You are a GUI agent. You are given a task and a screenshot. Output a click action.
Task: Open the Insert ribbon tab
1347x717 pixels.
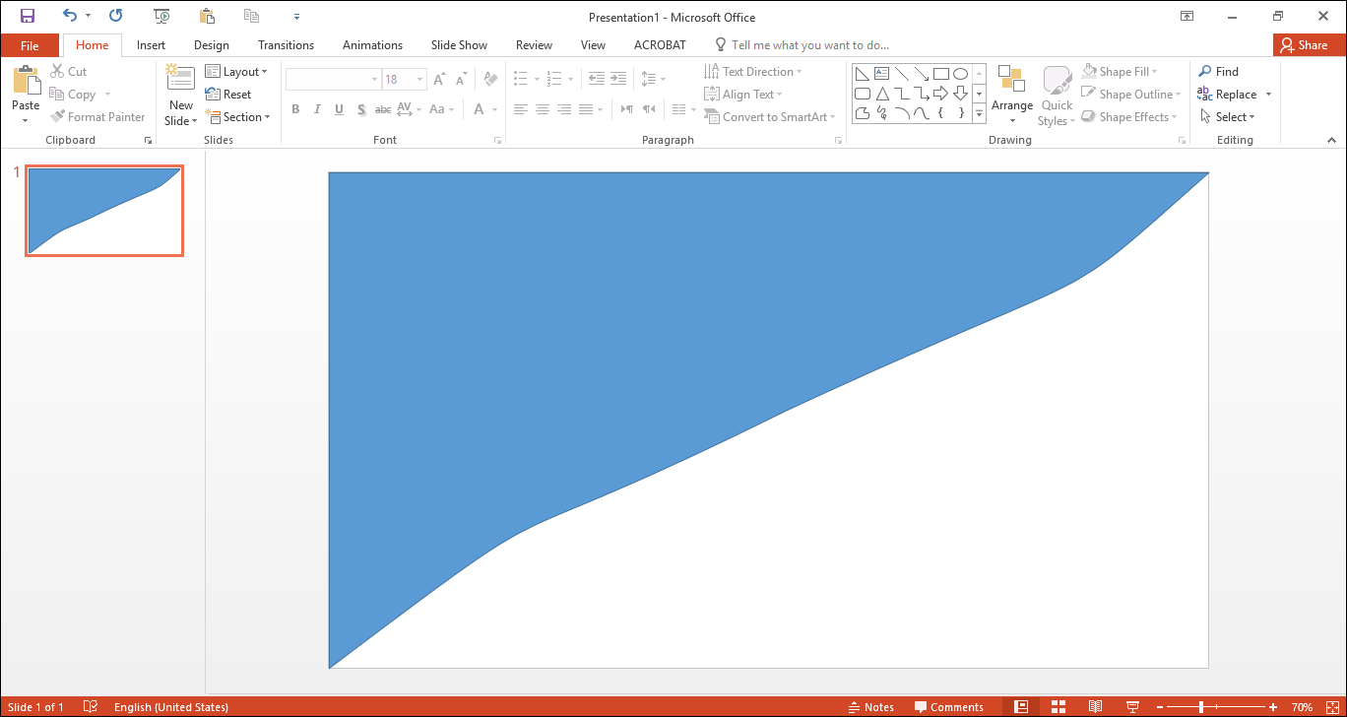click(x=151, y=45)
